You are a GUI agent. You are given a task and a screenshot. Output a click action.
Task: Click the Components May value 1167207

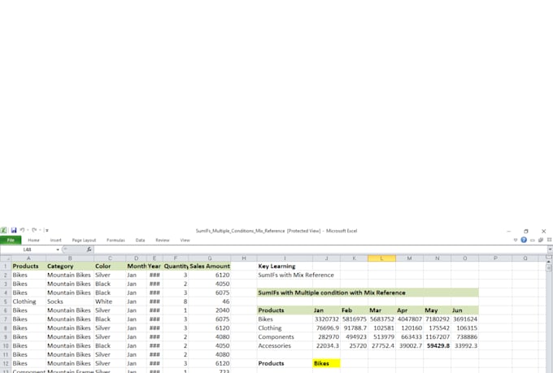(438, 337)
